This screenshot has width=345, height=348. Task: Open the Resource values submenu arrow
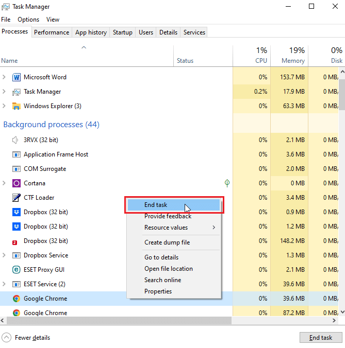213,228
